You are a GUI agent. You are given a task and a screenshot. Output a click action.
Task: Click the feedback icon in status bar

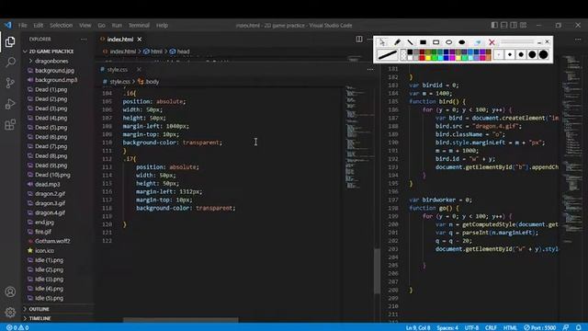(566, 327)
